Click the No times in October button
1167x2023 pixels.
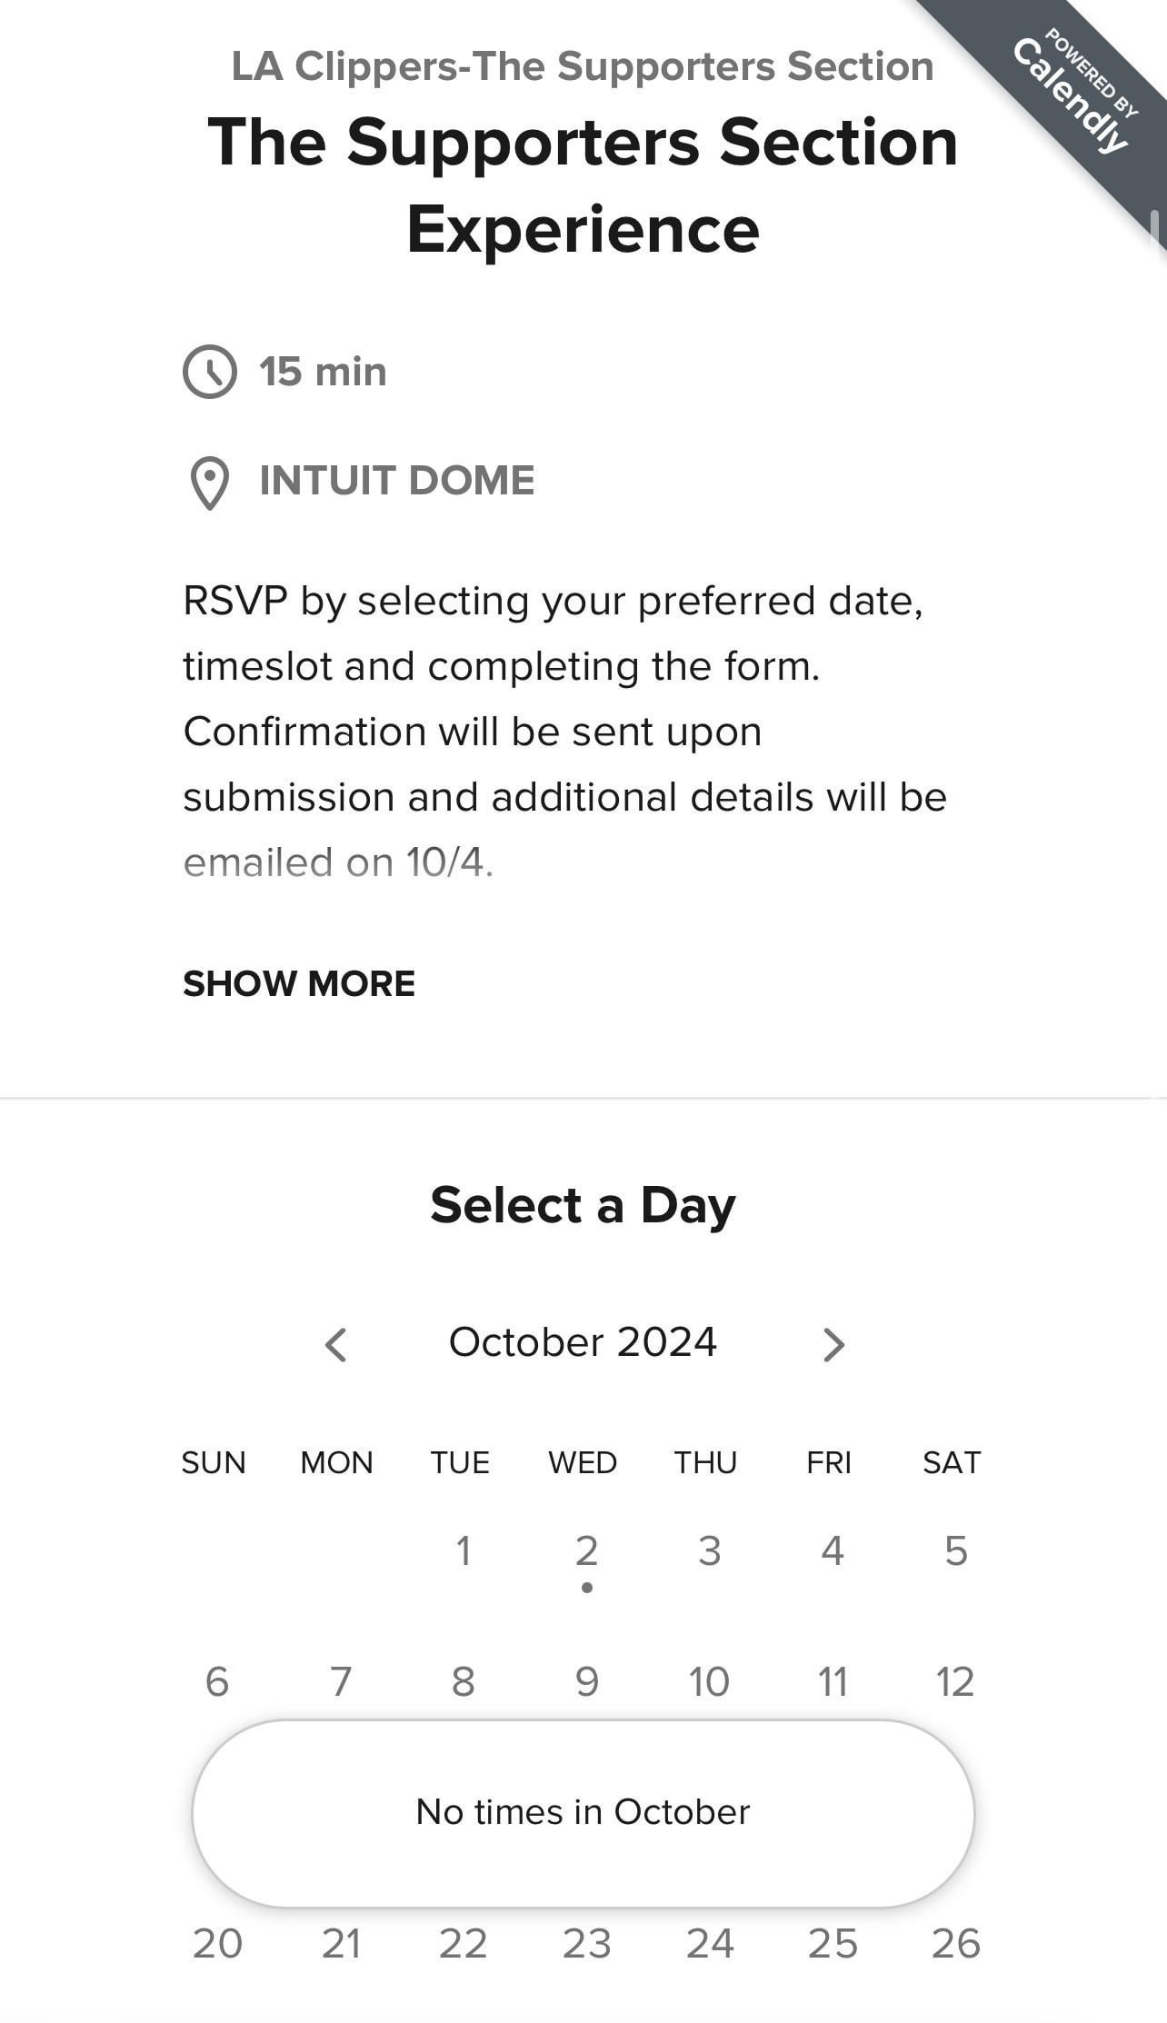pos(583,1812)
